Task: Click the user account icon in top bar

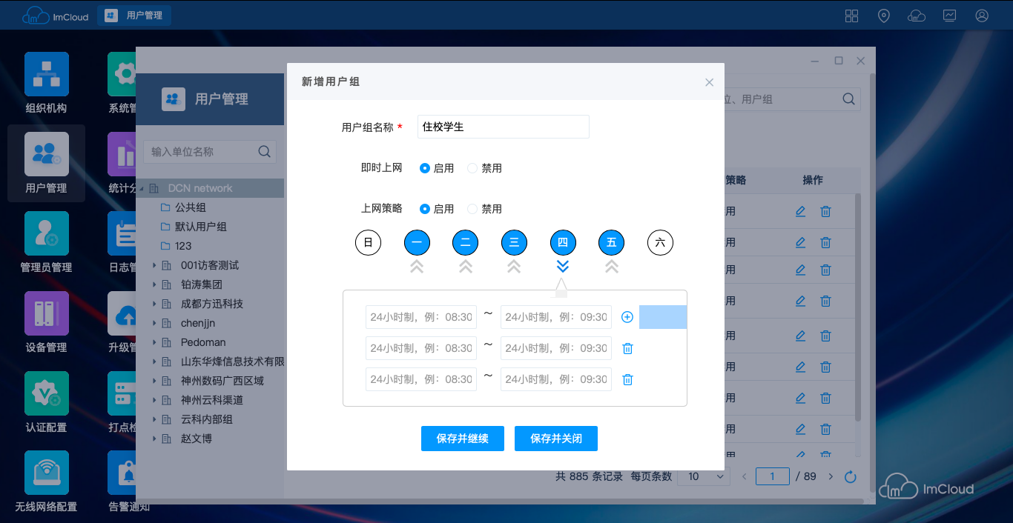Action: click(x=982, y=16)
